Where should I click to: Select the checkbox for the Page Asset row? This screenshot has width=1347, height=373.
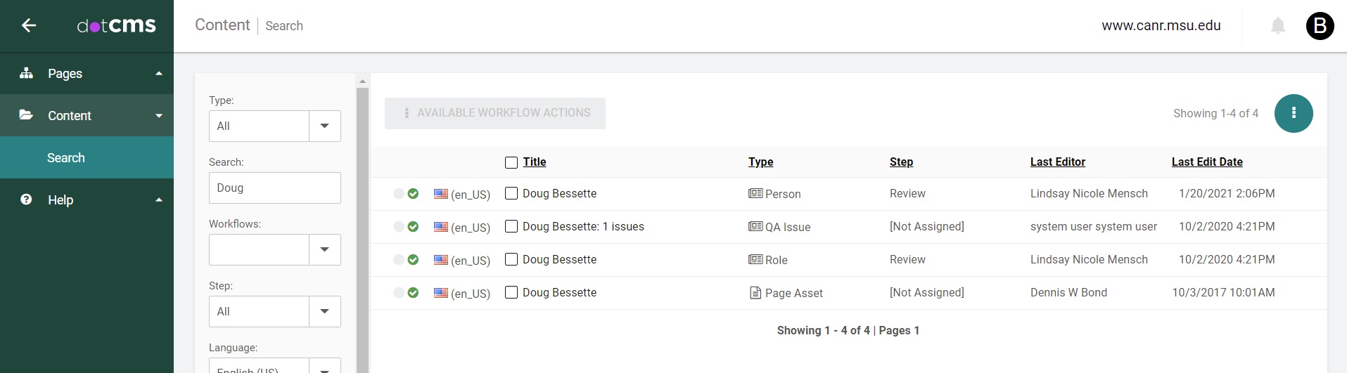pos(511,293)
